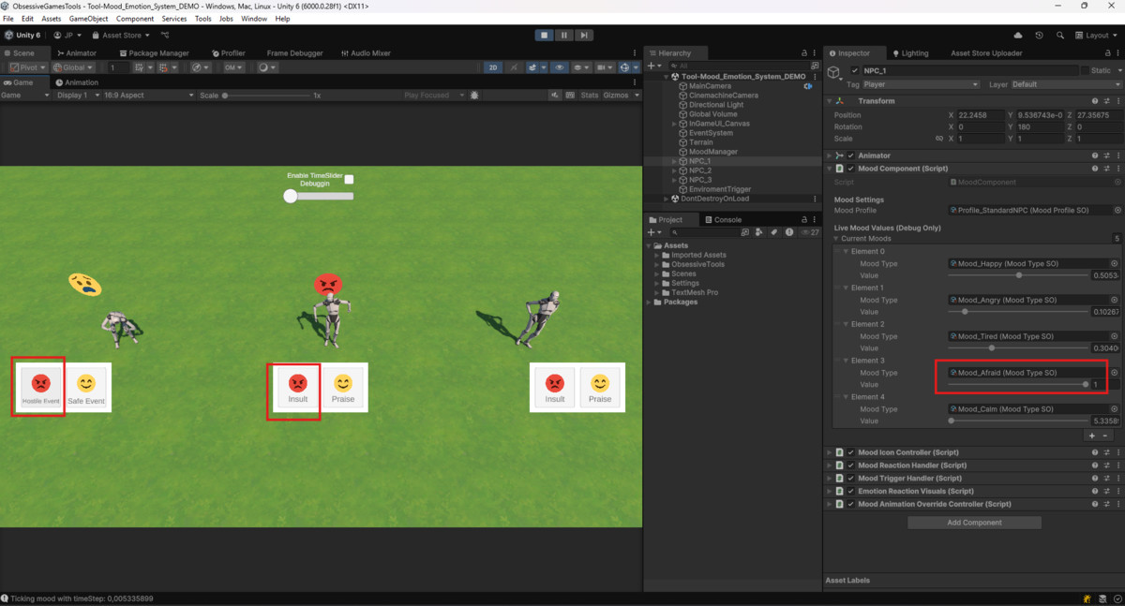Open the Layout dropdown
This screenshot has width=1125, height=606.
pos(1096,35)
